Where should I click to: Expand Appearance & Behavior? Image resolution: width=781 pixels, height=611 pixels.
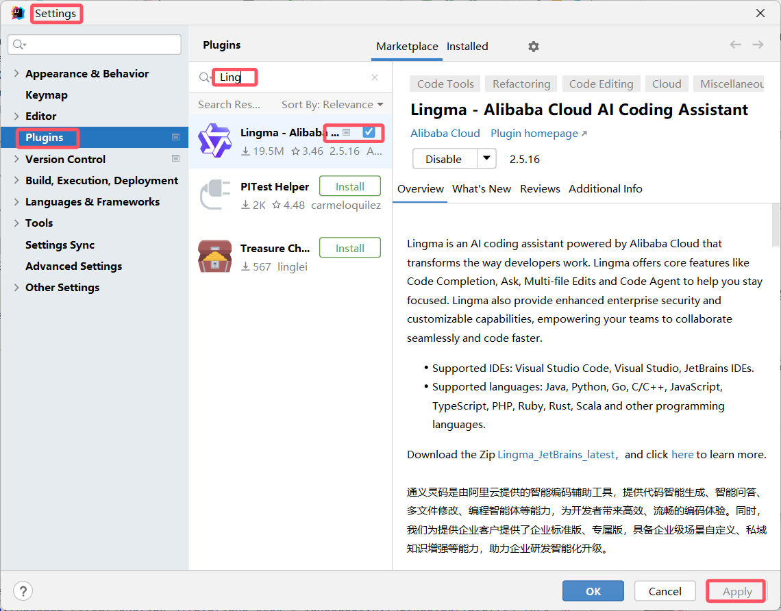[x=16, y=73]
